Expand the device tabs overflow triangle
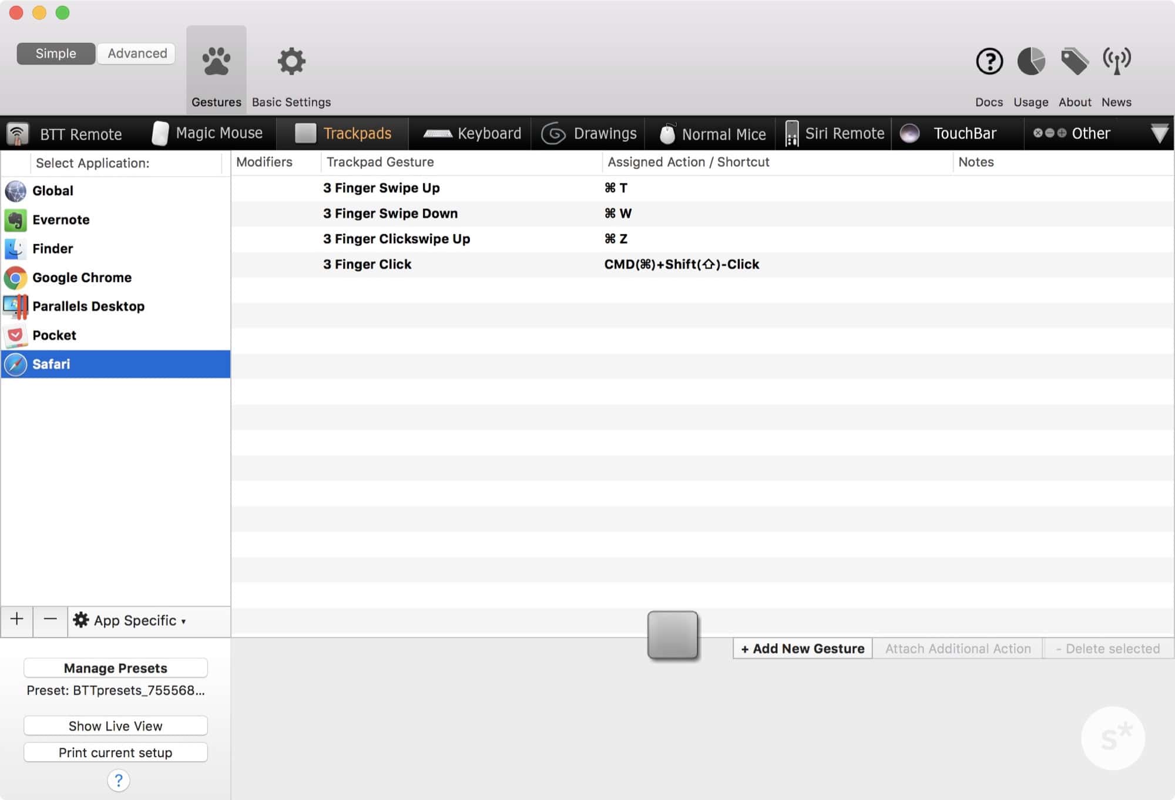Screen dimensions: 1175x800 [x=1159, y=134]
